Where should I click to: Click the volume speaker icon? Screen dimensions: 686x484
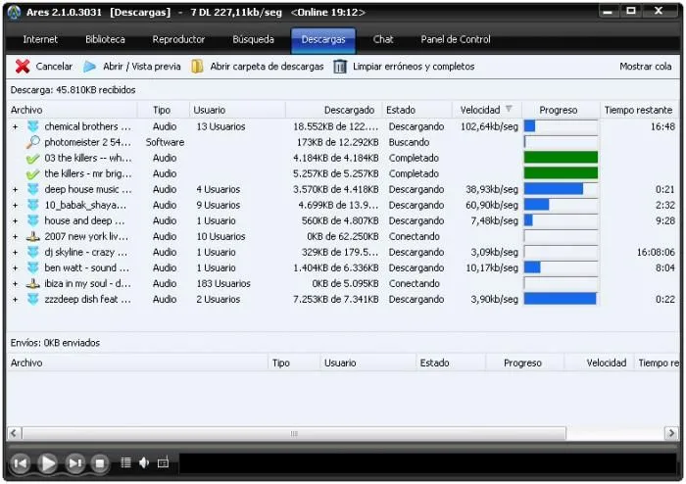144,462
